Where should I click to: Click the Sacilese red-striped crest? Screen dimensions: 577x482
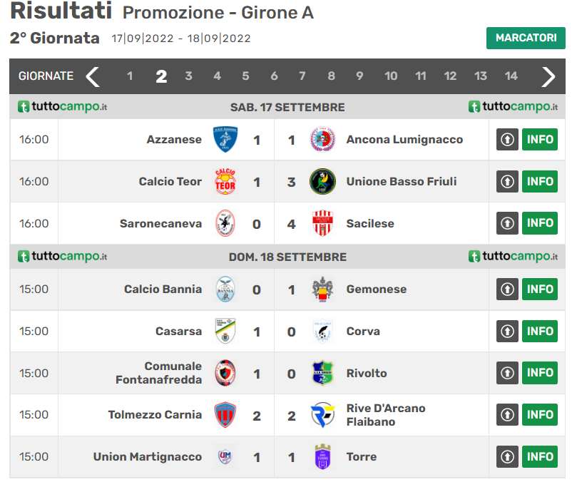coord(322,224)
